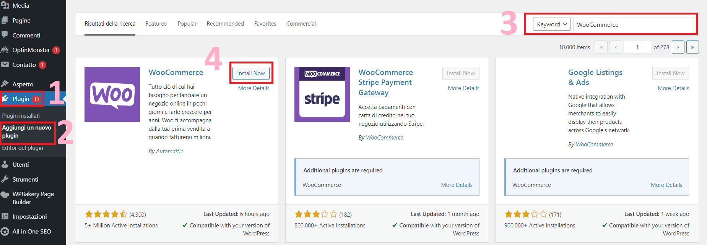This screenshot has height=245, width=707.
Task: Open the Popular tab
Action: click(x=187, y=24)
